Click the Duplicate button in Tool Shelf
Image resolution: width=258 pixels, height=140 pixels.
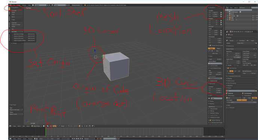[17, 23]
